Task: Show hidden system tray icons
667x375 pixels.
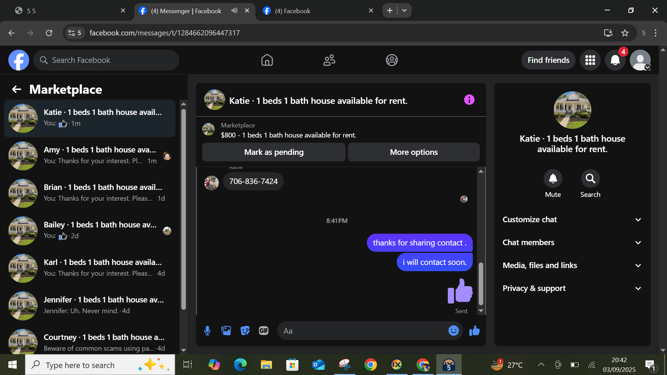Action: (x=541, y=365)
